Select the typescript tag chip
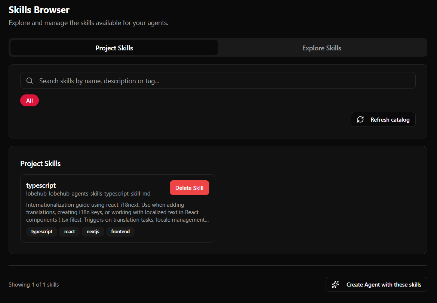 point(42,232)
